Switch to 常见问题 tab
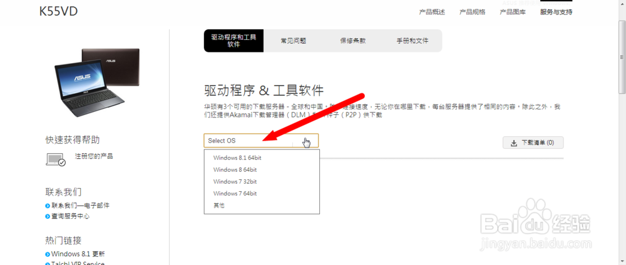 pos(294,41)
